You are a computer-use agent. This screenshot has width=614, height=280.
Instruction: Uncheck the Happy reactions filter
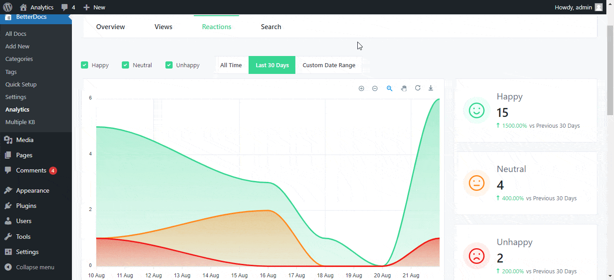(84, 65)
